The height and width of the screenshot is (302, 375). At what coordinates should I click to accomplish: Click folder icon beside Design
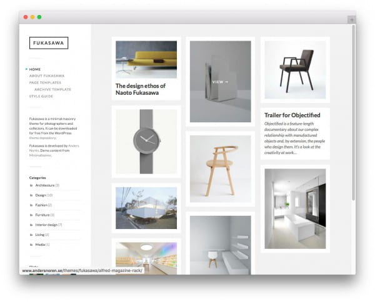31,195
